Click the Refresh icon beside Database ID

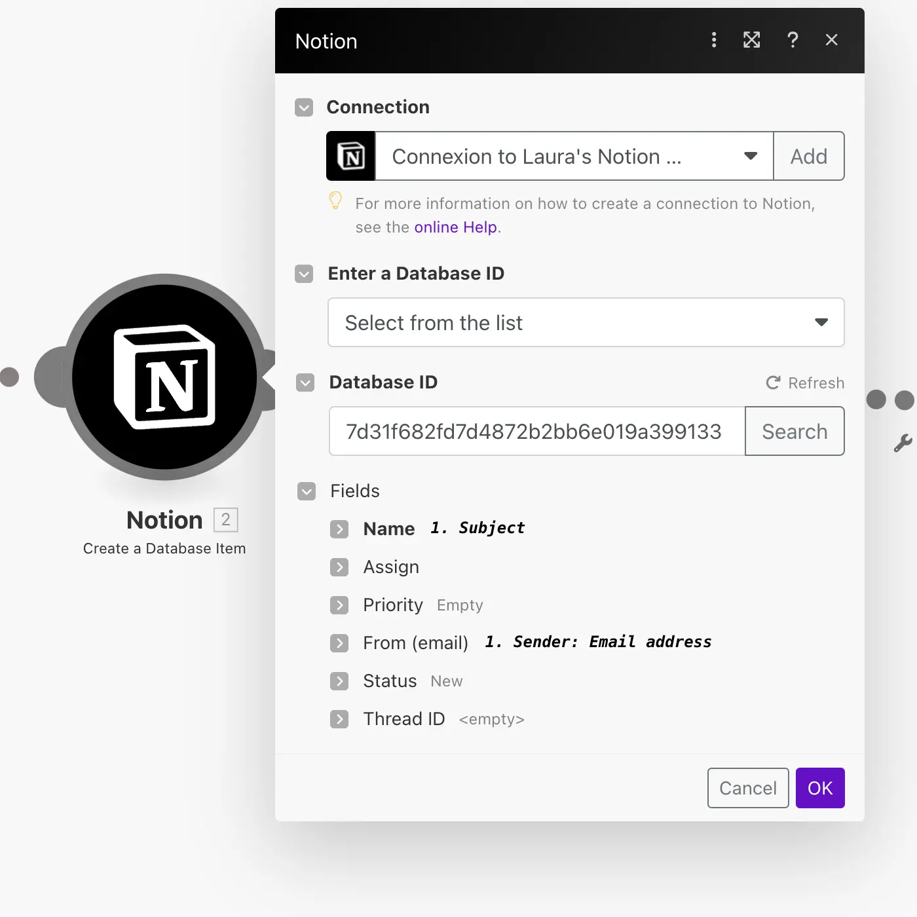[774, 383]
